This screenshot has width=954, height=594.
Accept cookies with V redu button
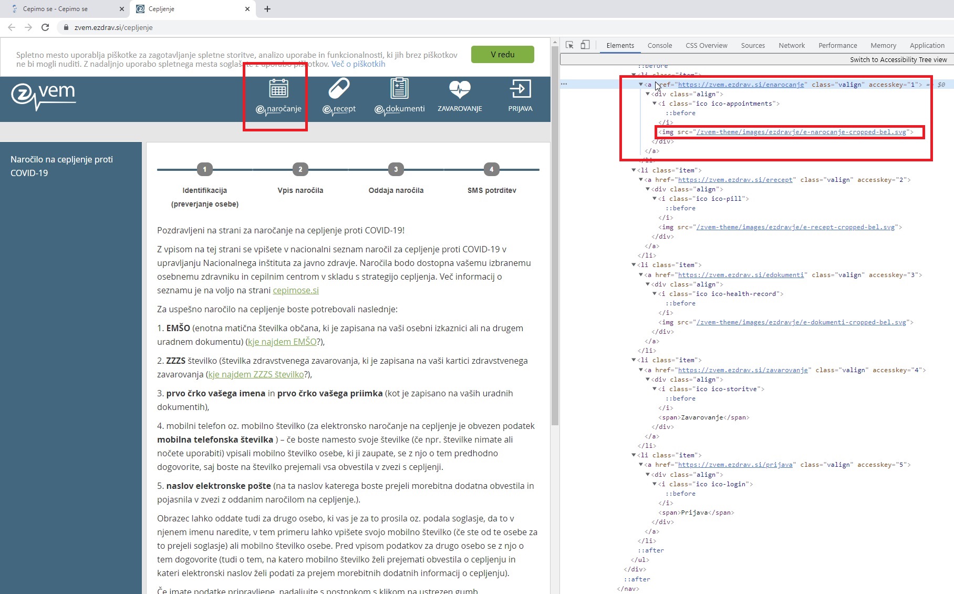(503, 54)
